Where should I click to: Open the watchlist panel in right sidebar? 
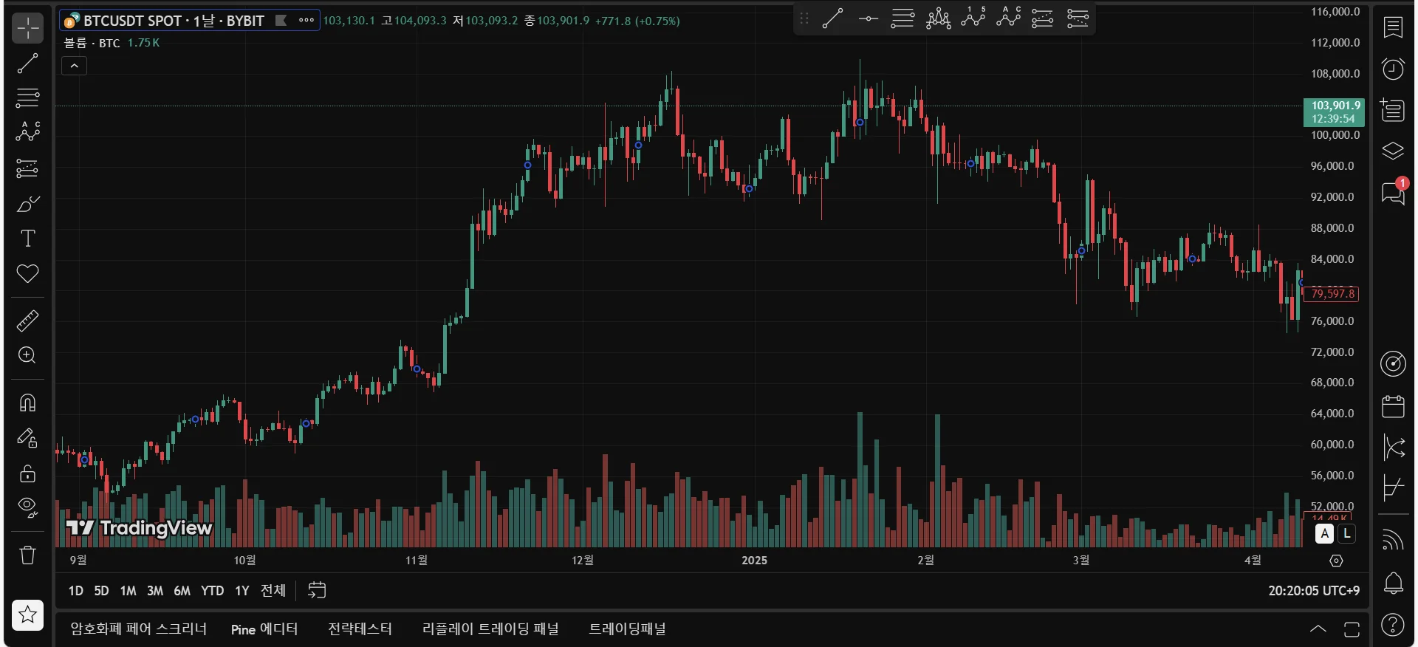(x=1393, y=28)
